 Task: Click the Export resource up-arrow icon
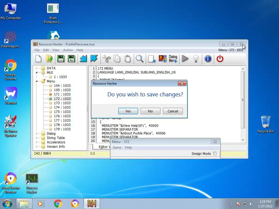(x=94, y=59)
